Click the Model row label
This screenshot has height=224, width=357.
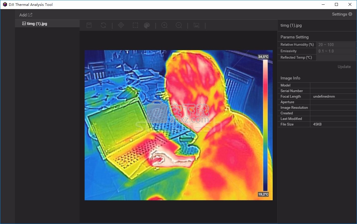coord(285,85)
